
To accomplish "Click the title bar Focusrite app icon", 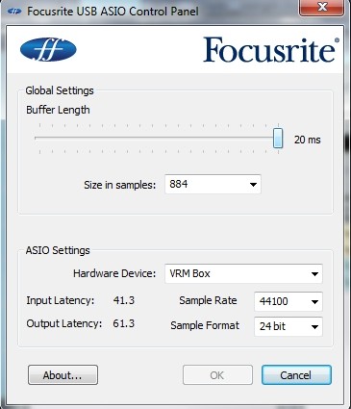I will pos(14,12).
